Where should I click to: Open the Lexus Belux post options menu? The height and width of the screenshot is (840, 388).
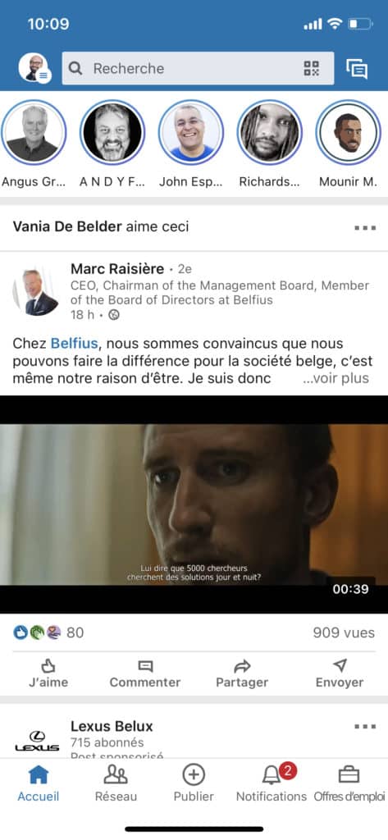(365, 727)
